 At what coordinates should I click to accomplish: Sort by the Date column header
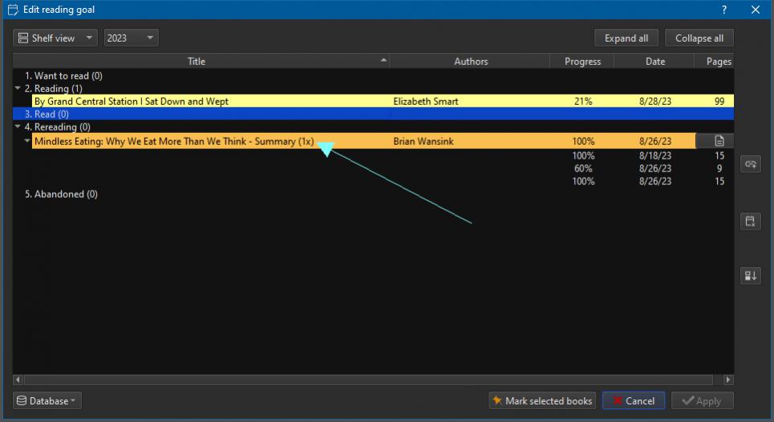tap(654, 61)
